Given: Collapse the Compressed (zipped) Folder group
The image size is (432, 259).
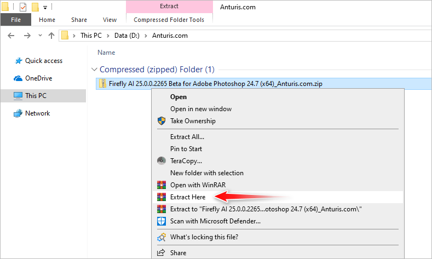Looking at the screenshot, I should tap(94, 70).
